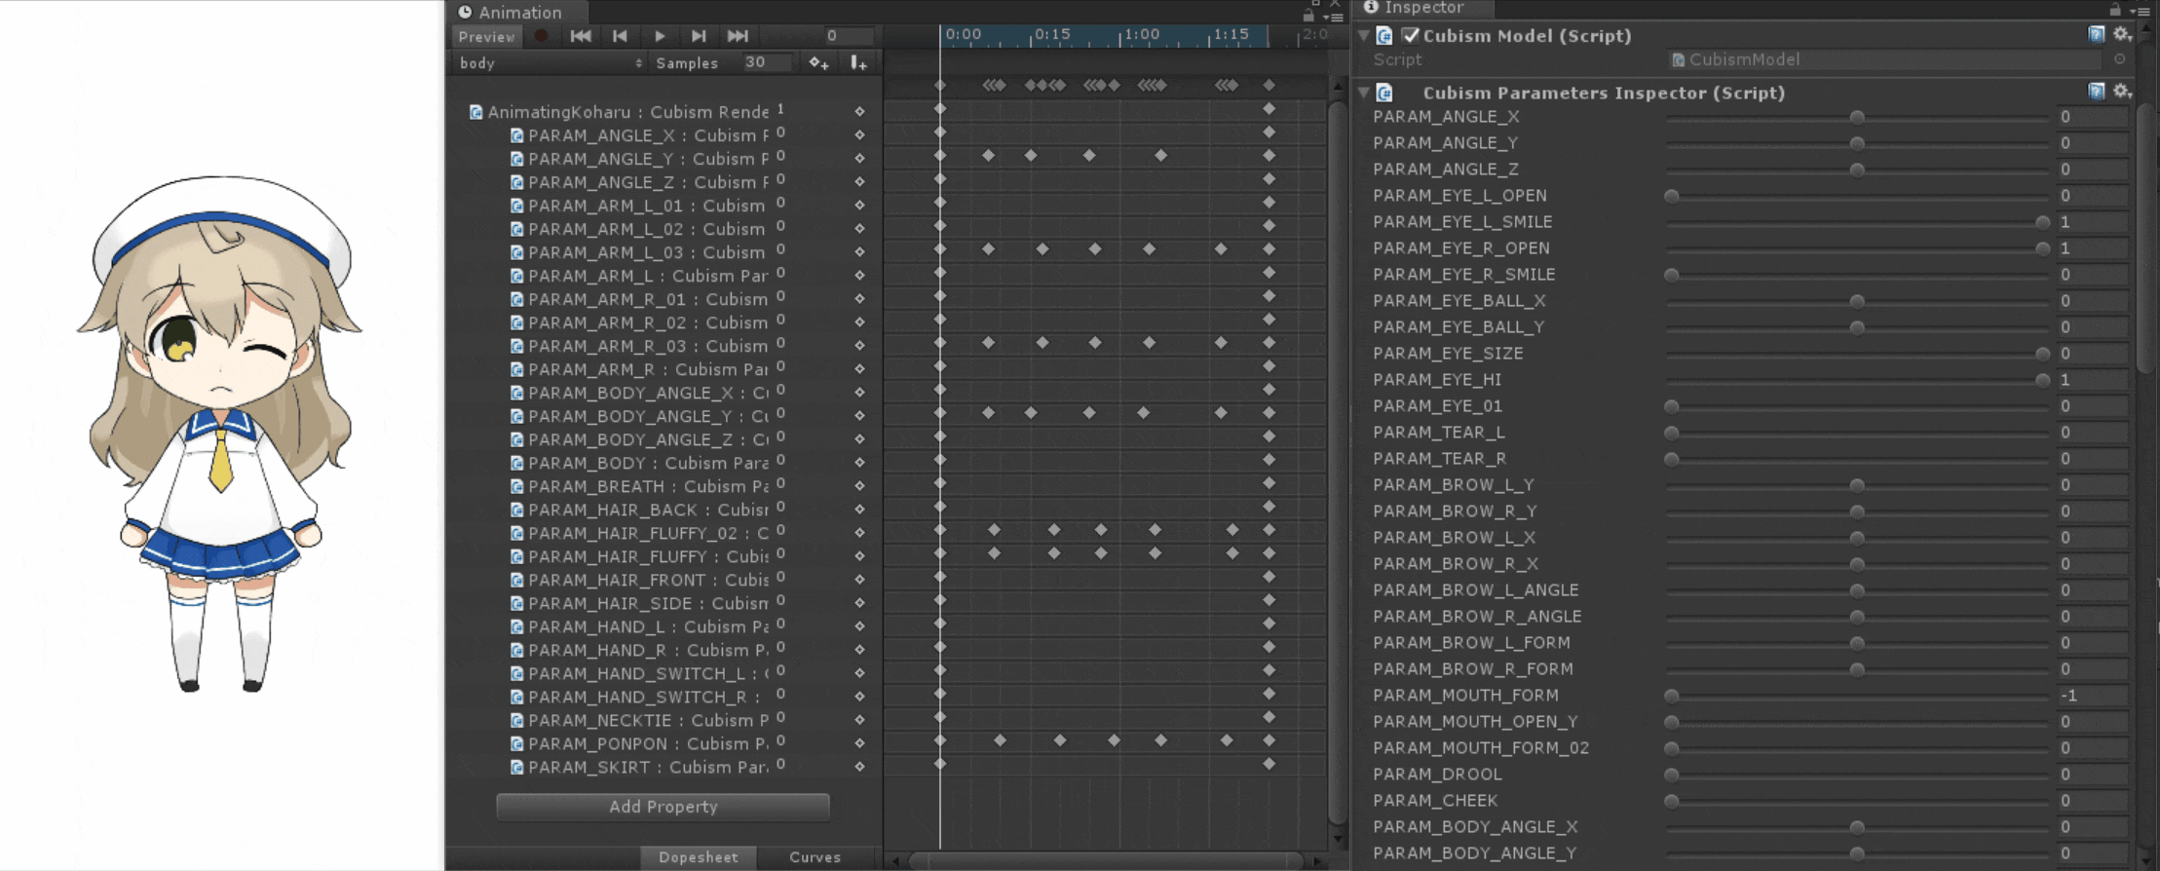Go to last keyframe button
The image size is (2160, 871).
coord(738,36)
